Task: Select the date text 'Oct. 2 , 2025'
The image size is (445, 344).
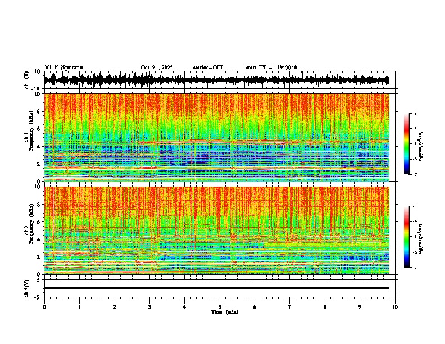Action: [157, 67]
